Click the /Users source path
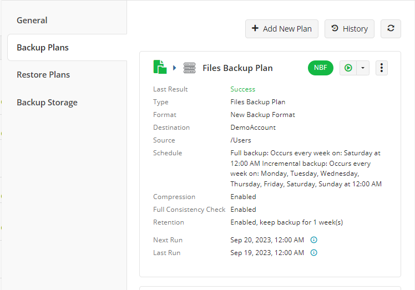Image resolution: width=415 pixels, height=290 pixels. [241, 140]
